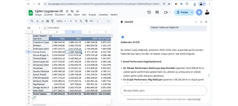Open version history clock icon
The height and width of the screenshot is (106, 238).
[x=149, y=12]
